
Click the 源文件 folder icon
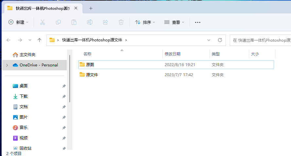pyautogui.click(x=82, y=75)
